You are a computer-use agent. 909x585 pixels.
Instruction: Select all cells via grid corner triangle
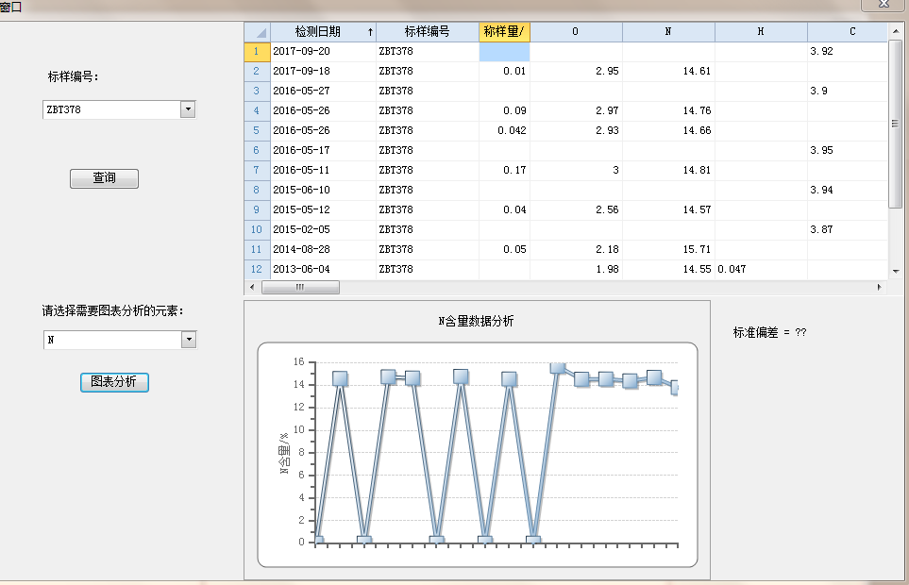pos(258,32)
